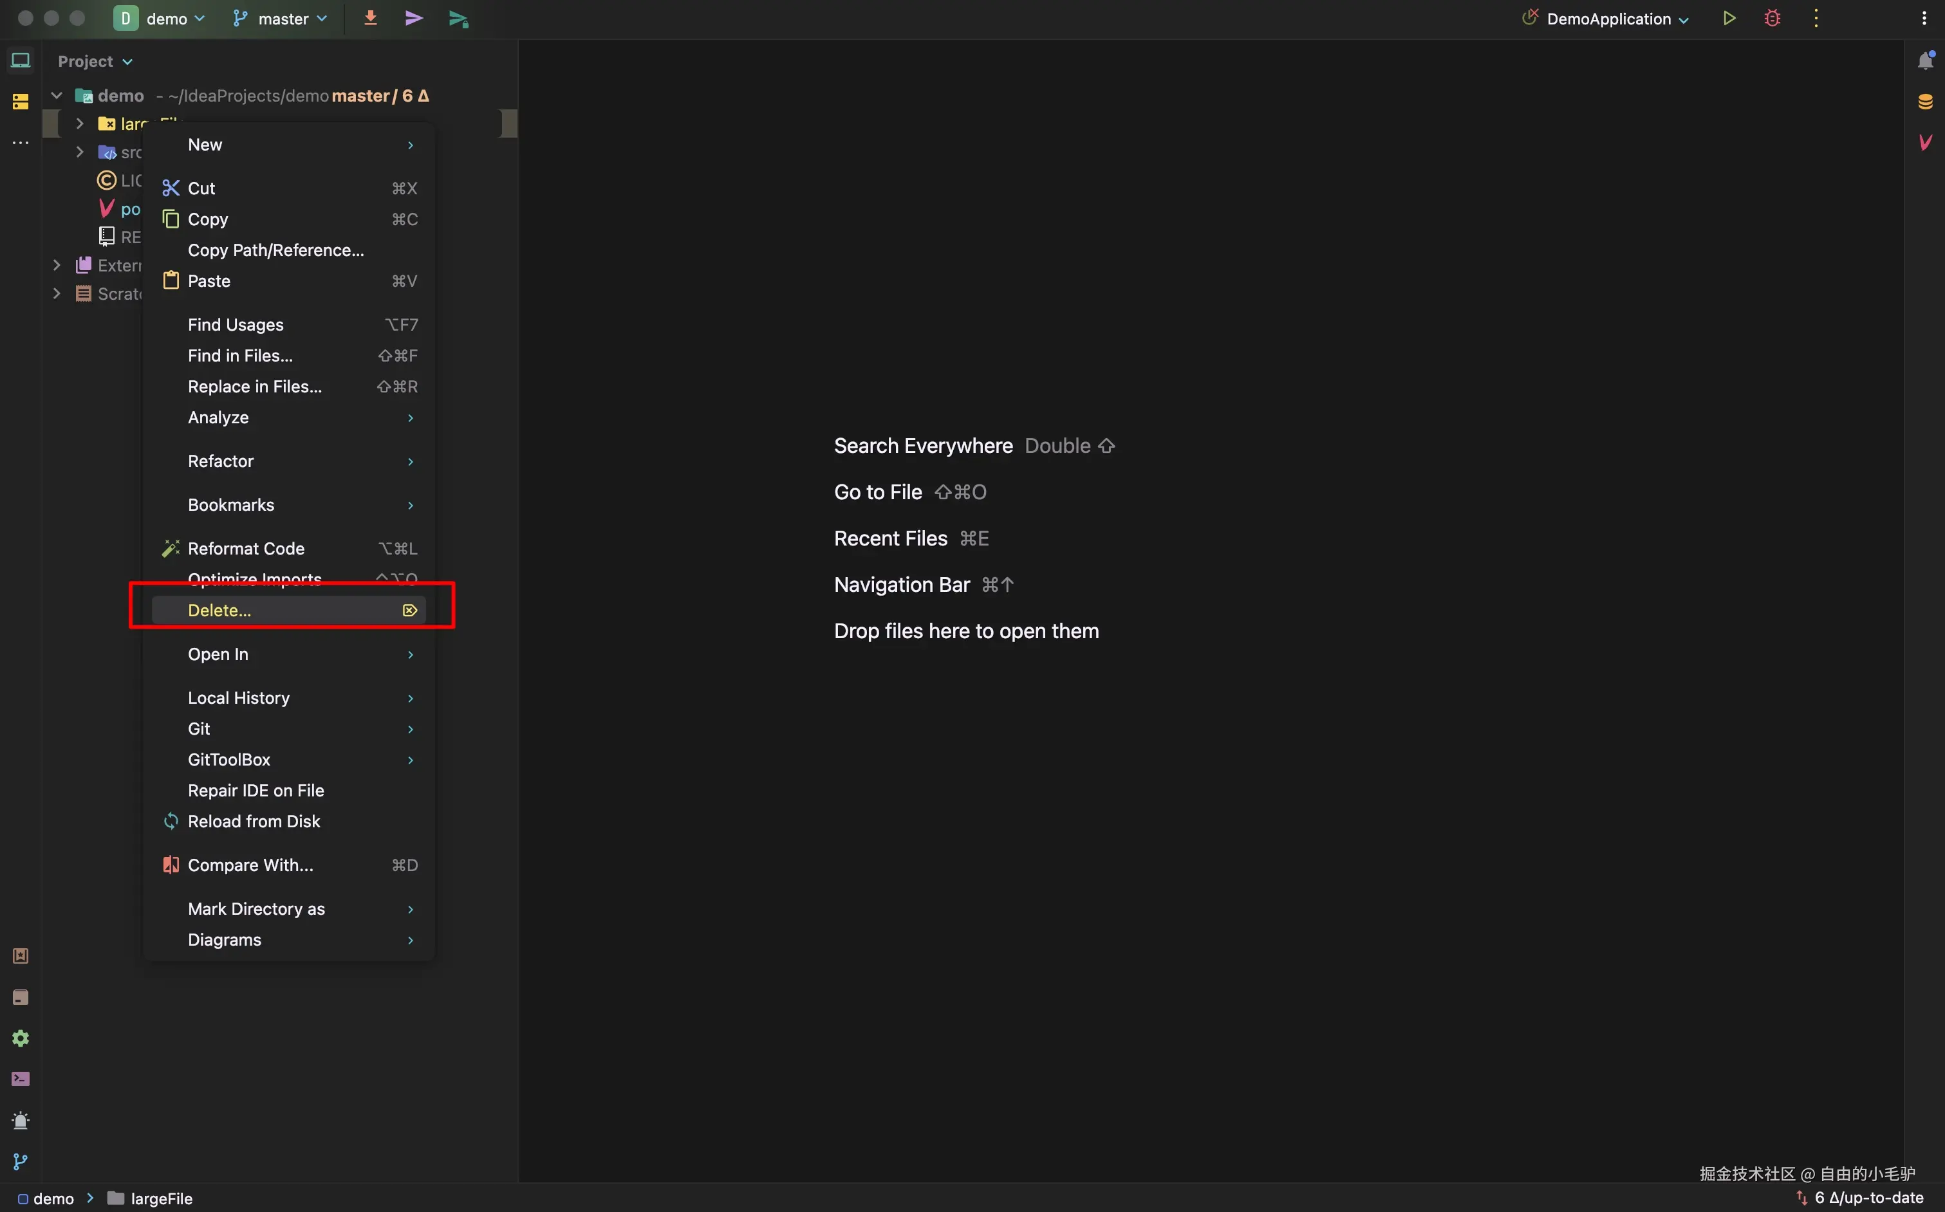
Task: Select Delete... in the context menu
Action: pyautogui.click(x=219, y=610)
